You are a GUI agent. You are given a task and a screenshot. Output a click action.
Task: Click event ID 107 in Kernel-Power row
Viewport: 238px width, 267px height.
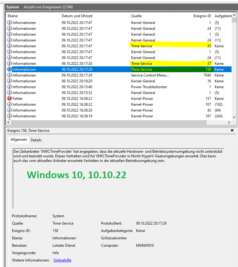click(x=208, y=104)
